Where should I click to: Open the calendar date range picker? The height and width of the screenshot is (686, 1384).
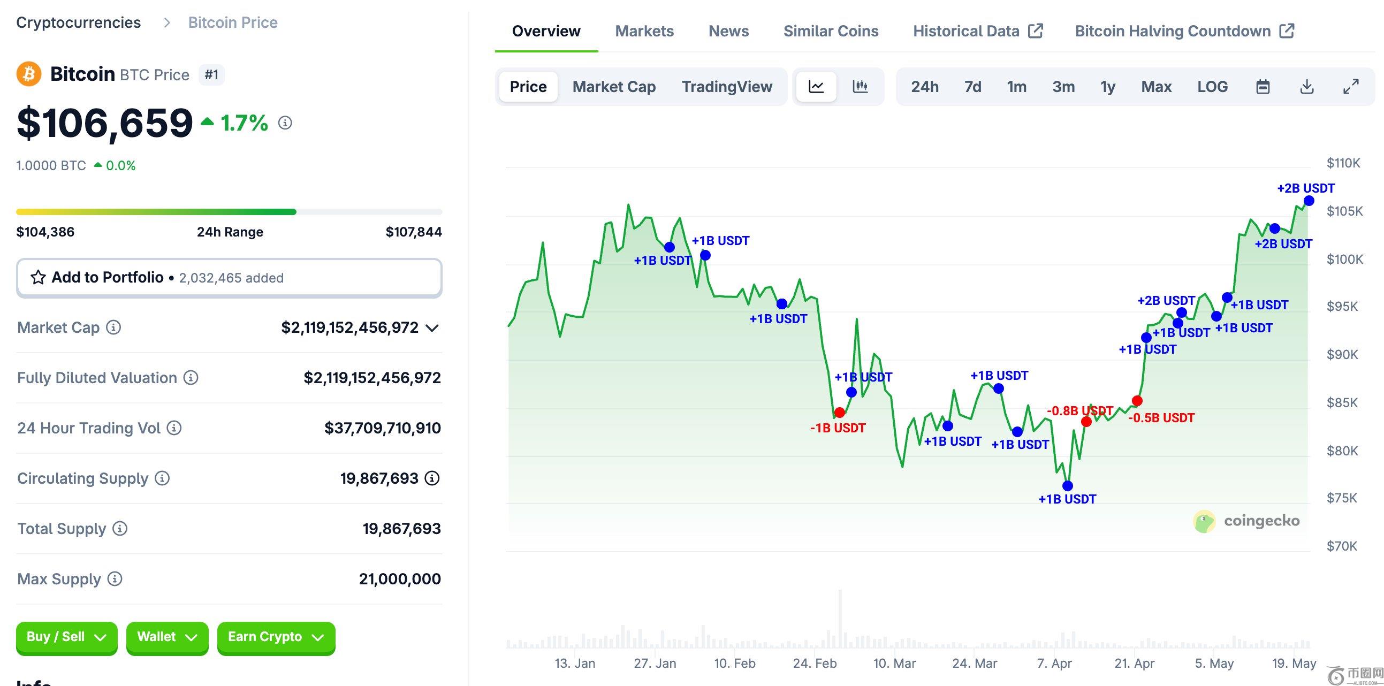tap(1263, 87)
